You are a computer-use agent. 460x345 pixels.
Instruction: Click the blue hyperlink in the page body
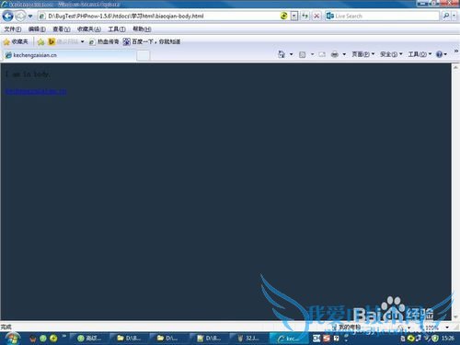click(36, 91)
